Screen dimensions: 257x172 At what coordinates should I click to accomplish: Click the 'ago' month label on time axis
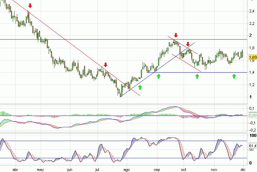127,169
